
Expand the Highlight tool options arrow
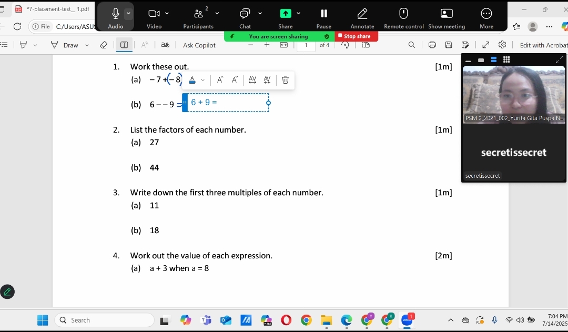35,45
